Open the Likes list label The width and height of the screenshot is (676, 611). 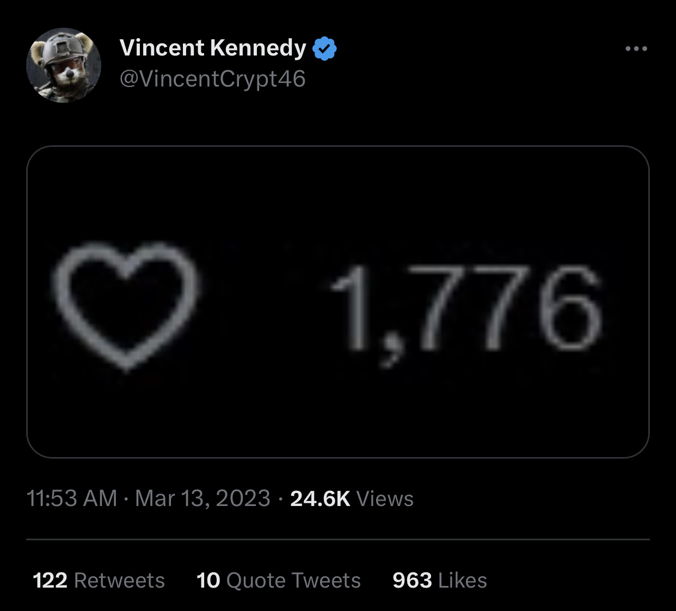(x=463, y=581)
